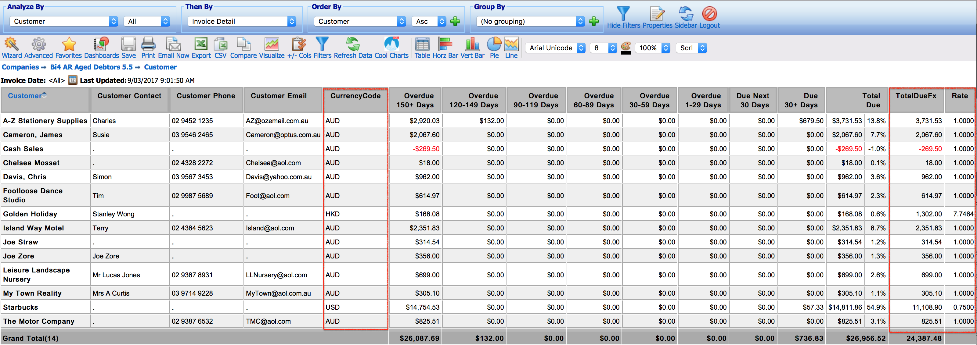977x345 pixels.
Task: Open the Scrl dropdown
Action: pos(691,48)
